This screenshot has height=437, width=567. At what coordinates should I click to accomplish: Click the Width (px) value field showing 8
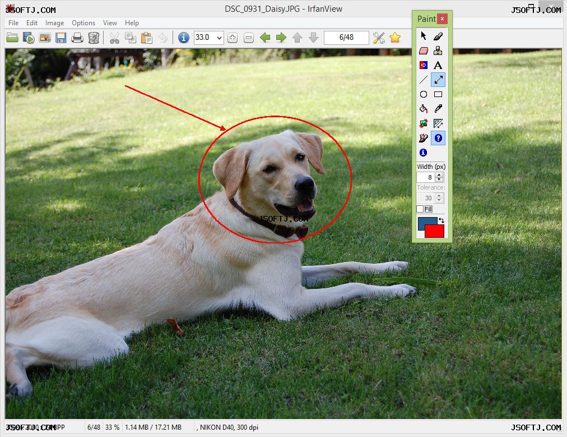[426, 177]
